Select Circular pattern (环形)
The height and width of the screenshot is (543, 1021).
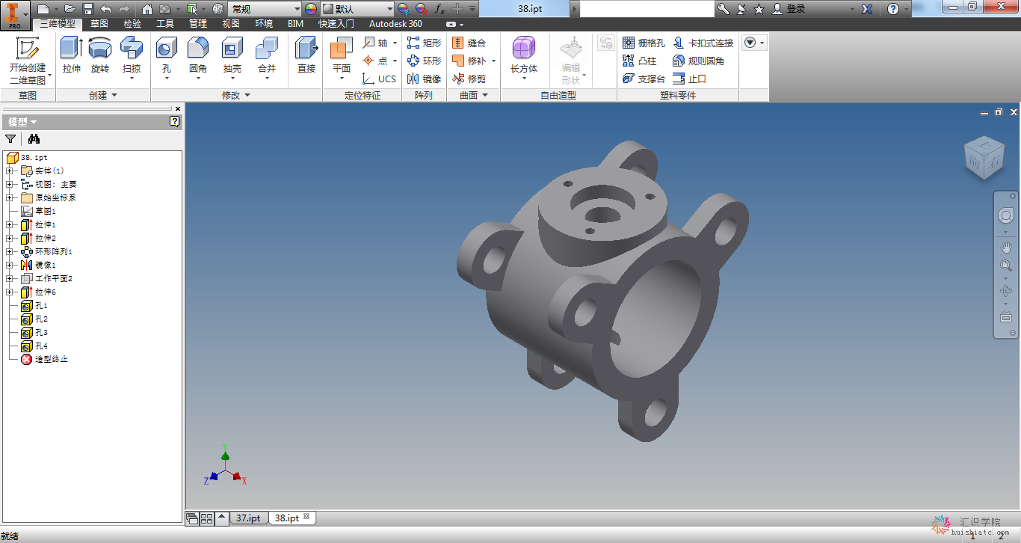click(x=424, y=61)
